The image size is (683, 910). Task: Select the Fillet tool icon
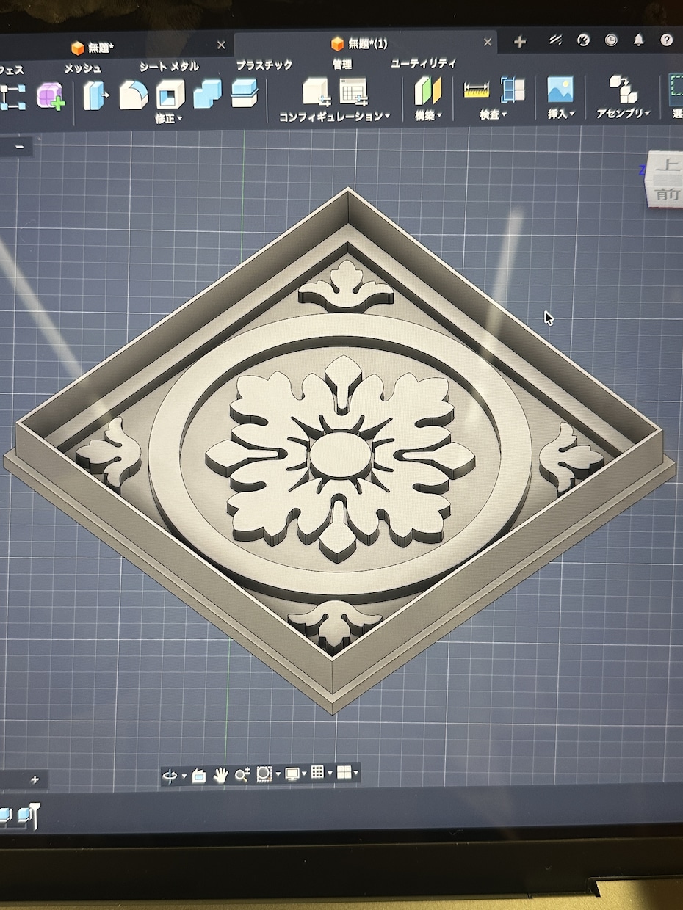click(133, 95)
